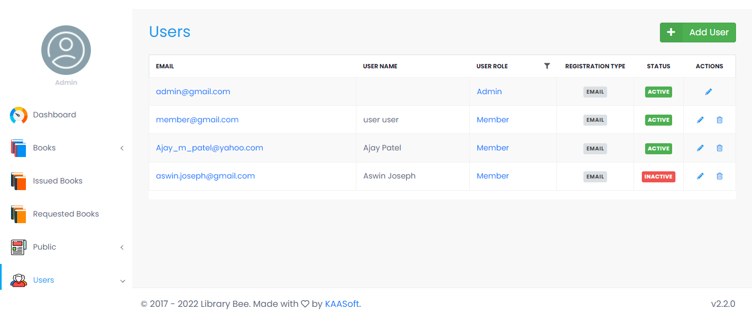
Task: Edit the Aswin Joseph user via pencil
Action: click(x=700, y=176)
